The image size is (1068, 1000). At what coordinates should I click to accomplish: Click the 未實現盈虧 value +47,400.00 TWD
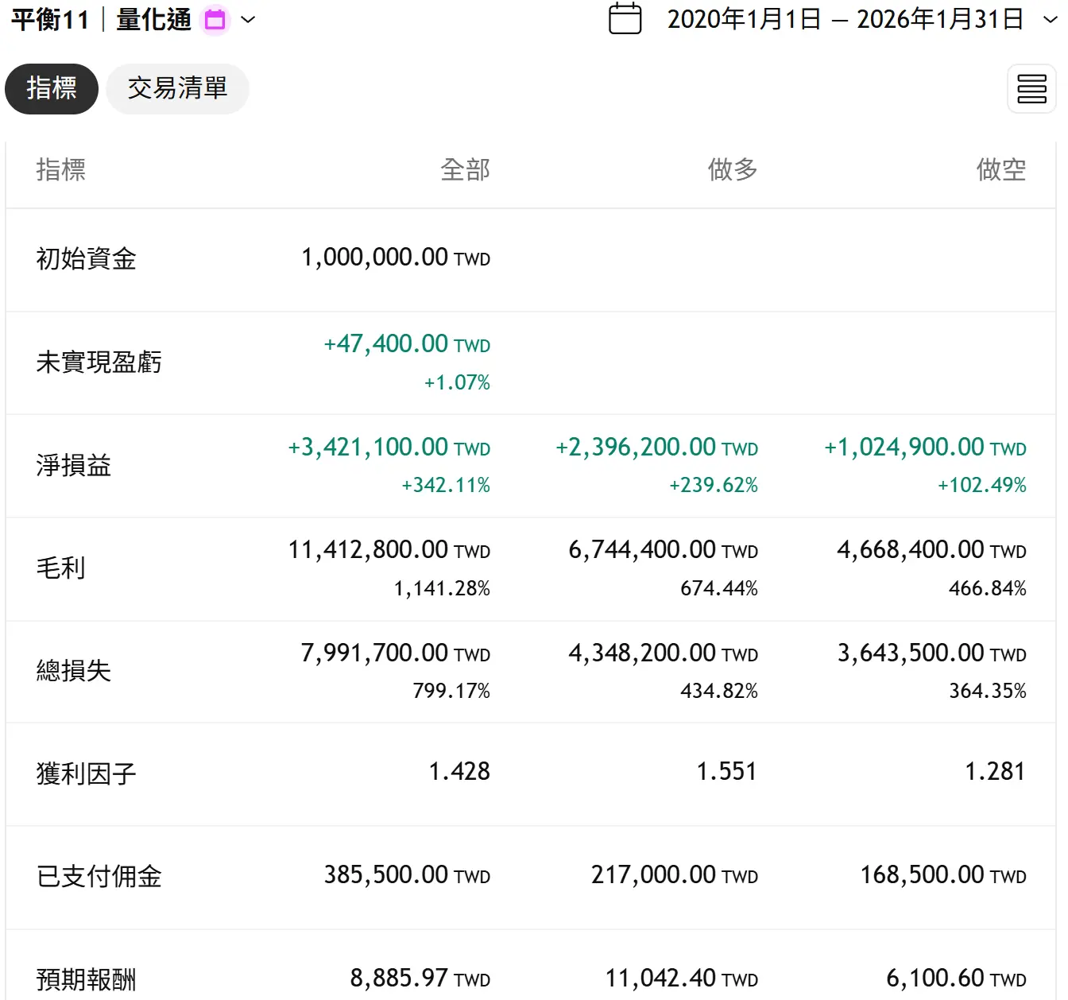[407, 344]
